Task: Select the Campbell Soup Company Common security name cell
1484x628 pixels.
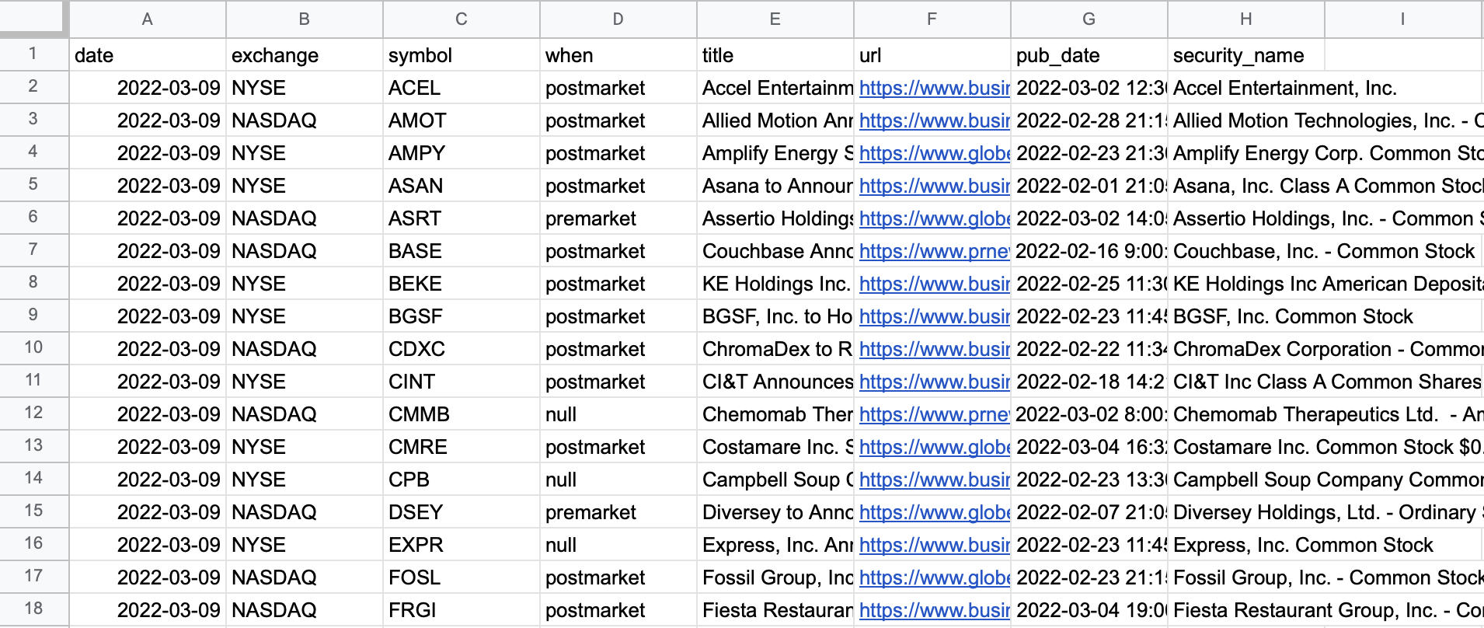Action: pyautogui.click(x=1321, y=480)
